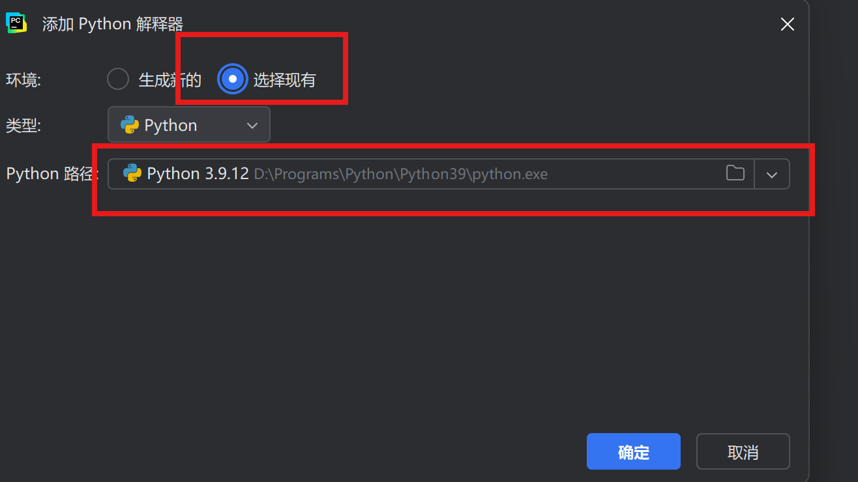This screenshot has width=858, height=482.
Task: Click Python logo inside the path field
Action: click(132, 173)
